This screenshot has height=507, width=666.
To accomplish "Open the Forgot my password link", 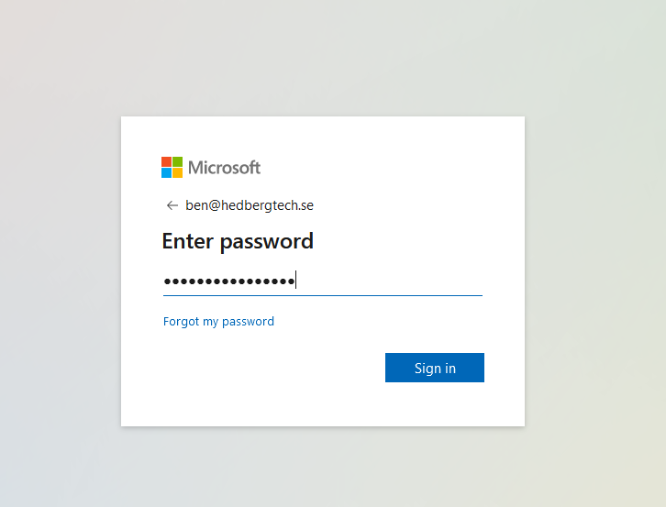I will click(218, 322).
